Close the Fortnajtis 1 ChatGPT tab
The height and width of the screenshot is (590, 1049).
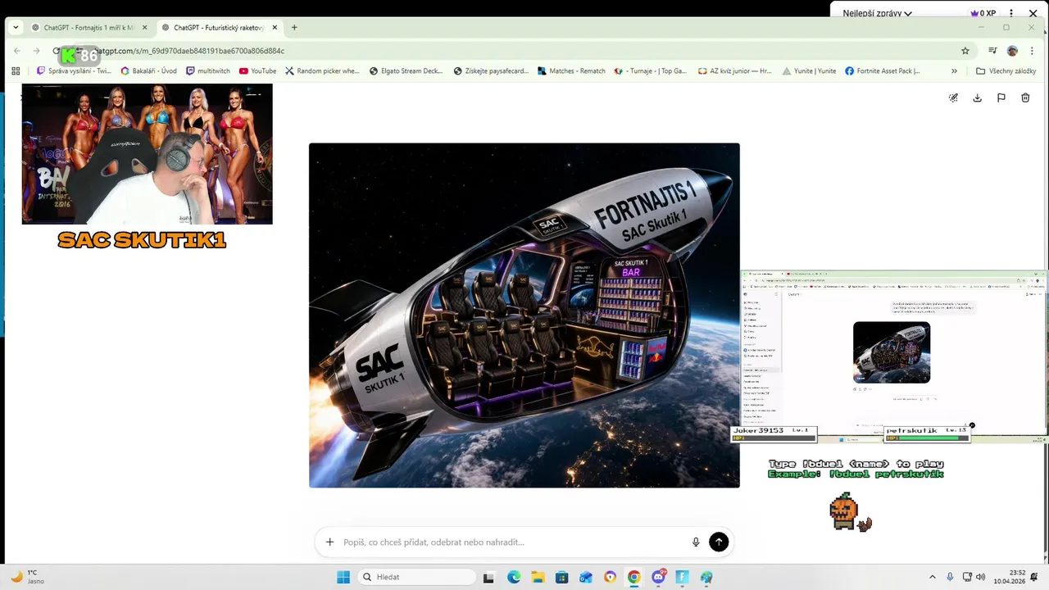[x=144, y=27]
